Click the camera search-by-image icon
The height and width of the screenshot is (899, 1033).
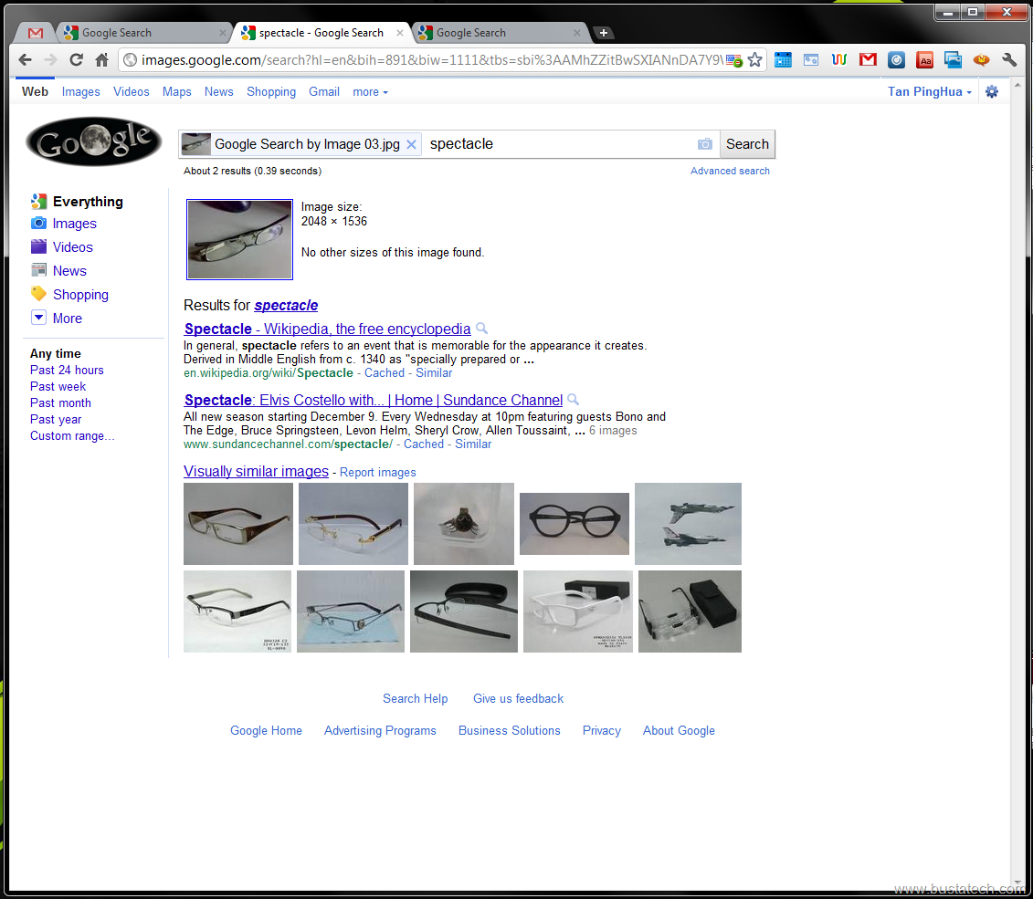coord(705,144)
